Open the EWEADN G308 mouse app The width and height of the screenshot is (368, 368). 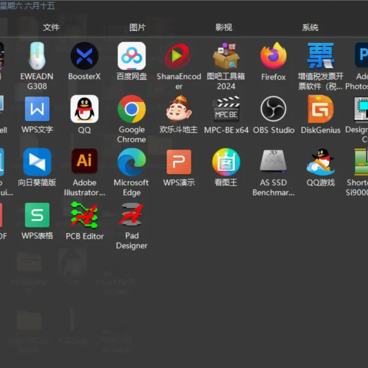(37, 56)
